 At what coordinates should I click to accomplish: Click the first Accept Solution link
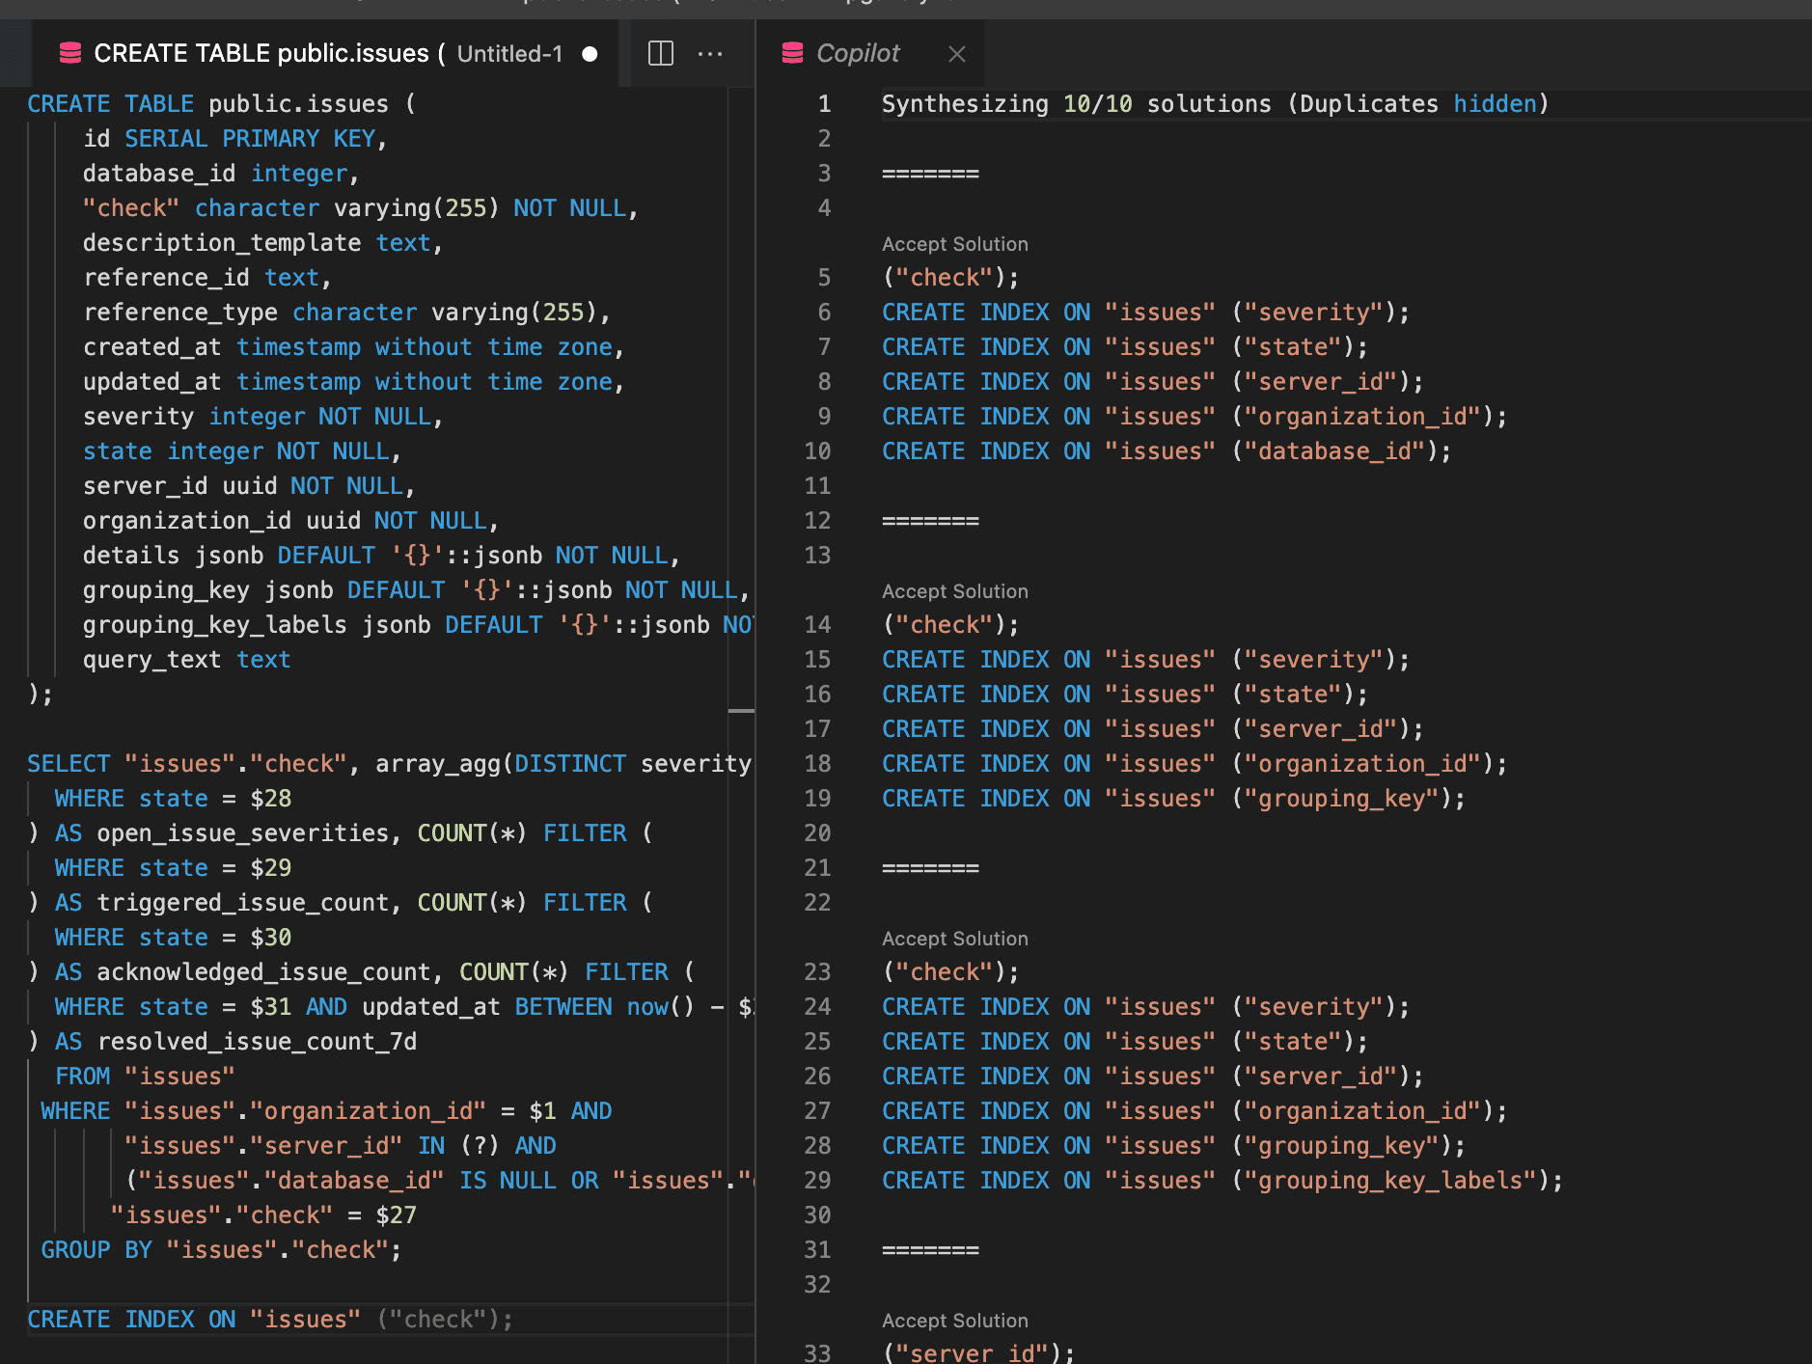click(954, 243)
